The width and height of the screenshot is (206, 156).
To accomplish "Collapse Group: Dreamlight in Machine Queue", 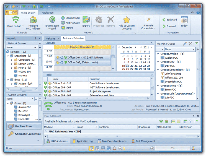I will (158, 70).
